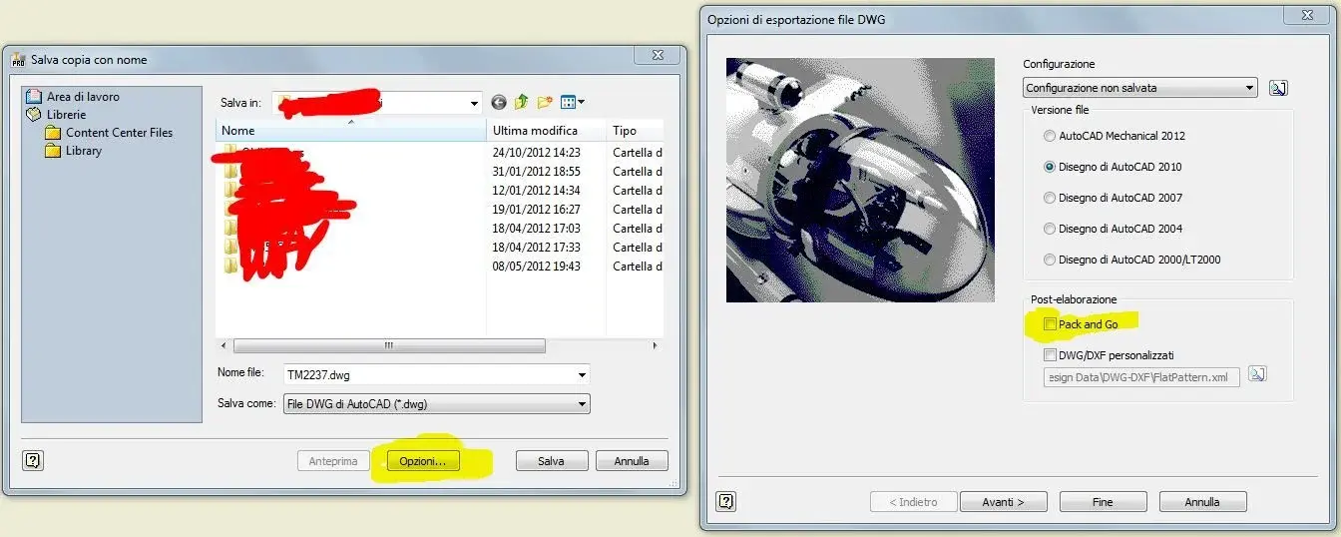Select folder row dated 24/10/2012 14:23

click(439, 153)
